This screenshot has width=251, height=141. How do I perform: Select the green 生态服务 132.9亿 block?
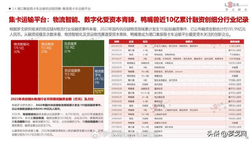tap(83, 53)
